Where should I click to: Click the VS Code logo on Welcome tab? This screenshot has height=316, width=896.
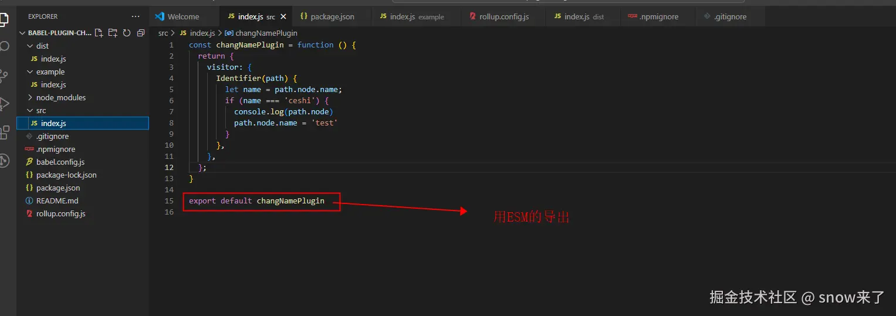click(x=159, y=16)
